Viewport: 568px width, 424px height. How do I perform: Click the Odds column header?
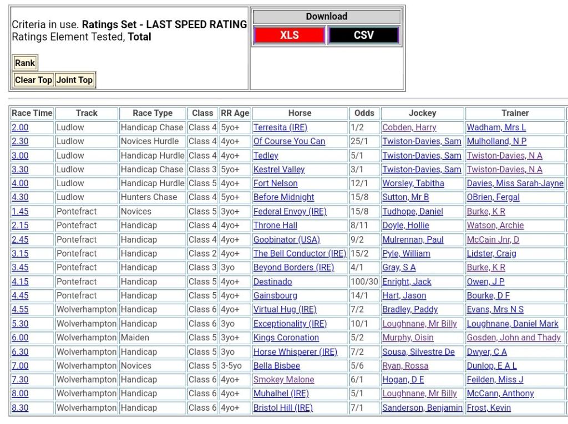click(x=364, y=113)
